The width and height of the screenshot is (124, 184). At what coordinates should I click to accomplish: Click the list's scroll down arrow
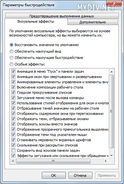point(112,156)
